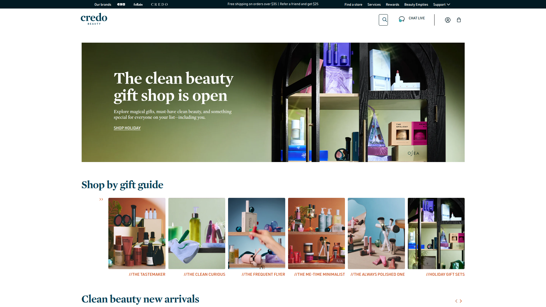Viewport: 546px width, 307px height.
Task: Go to previous new arrivals slide
Action: [x=456, y=301]
